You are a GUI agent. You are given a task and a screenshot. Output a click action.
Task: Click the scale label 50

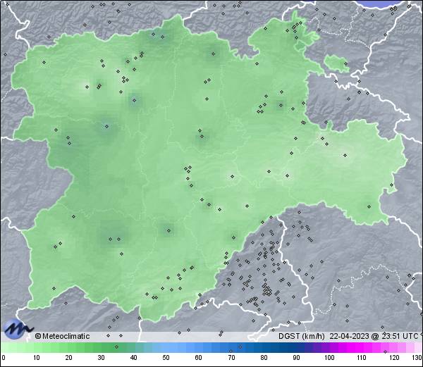[x=166, y=358]
